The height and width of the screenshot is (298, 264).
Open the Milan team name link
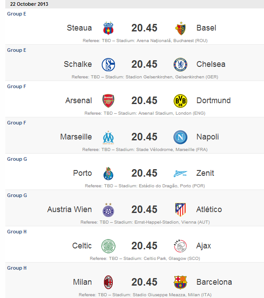coord(82,282)
